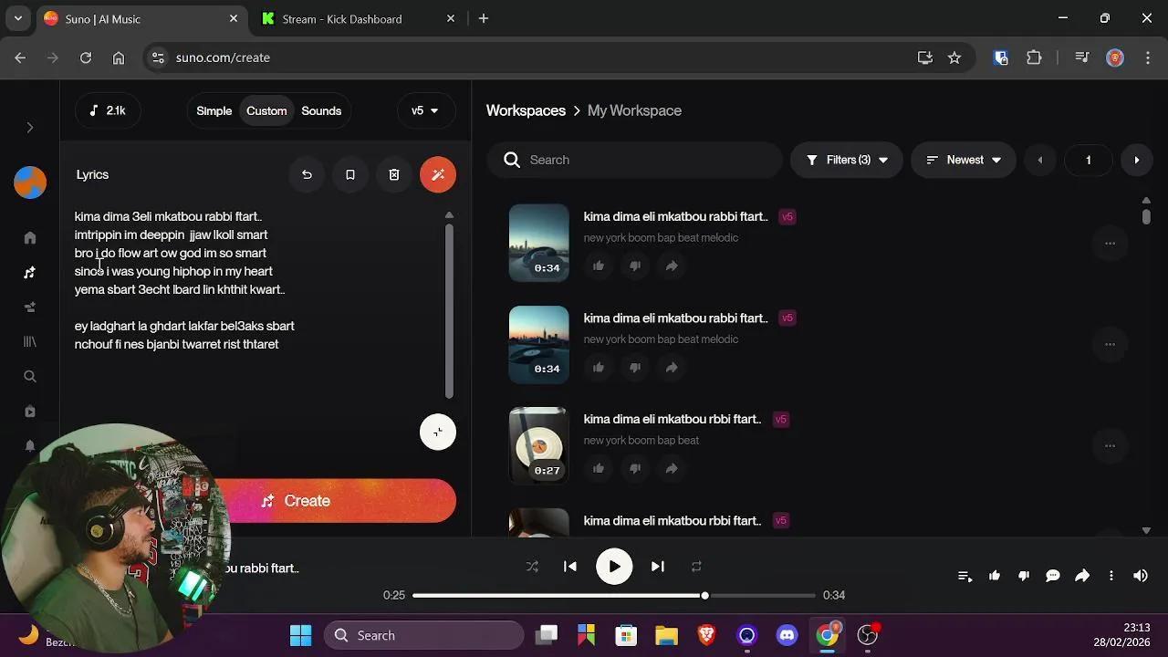Share the first song lasting 0:34
Image resolution: width=1168 pixels, height=657 pixels.
coord(672,266)
